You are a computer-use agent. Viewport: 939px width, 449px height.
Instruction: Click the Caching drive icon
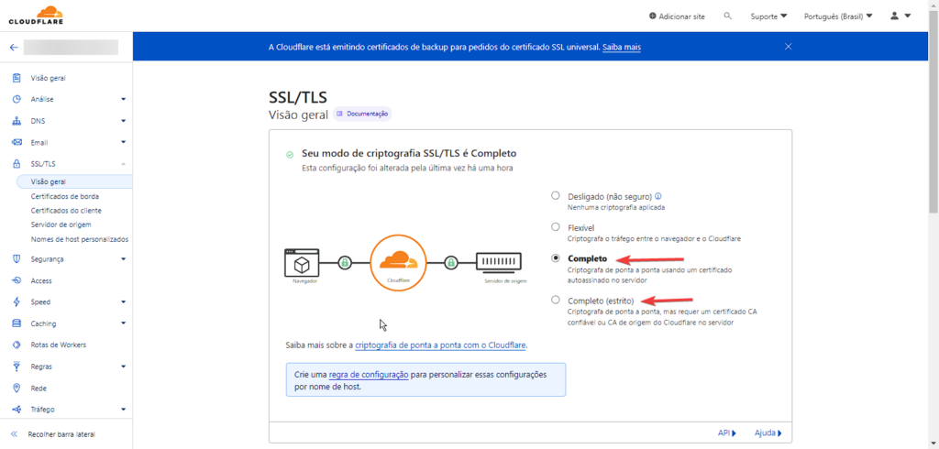(x=17, y=323)
